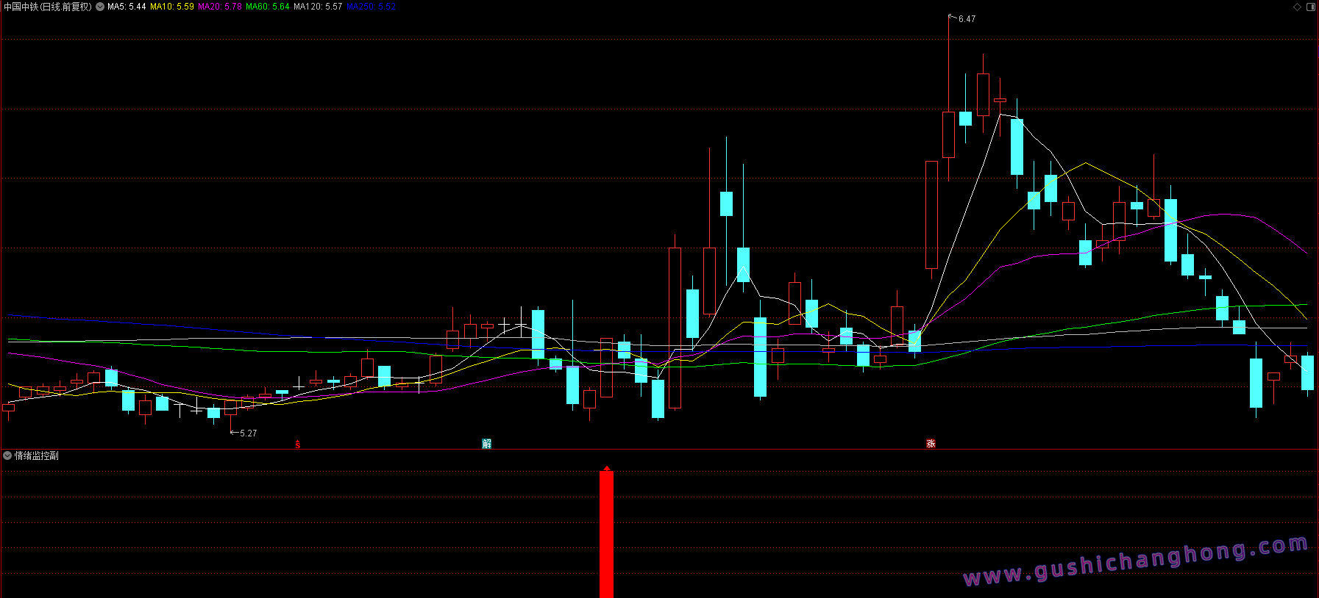
Task: Click the blue MA250 legend label
Action: (x=371, y=7)
